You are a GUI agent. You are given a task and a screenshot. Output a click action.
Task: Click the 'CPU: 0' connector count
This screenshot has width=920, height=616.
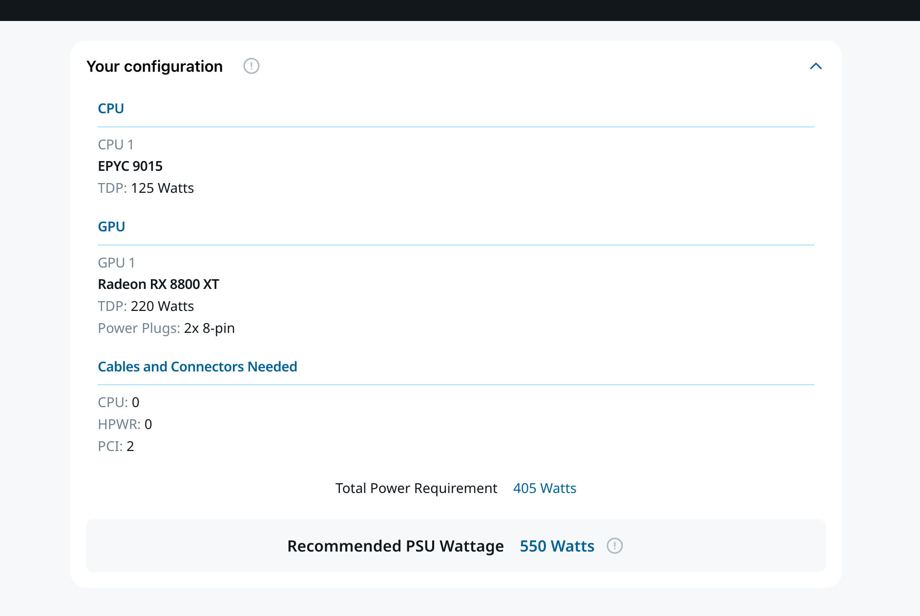click(119, 402)
